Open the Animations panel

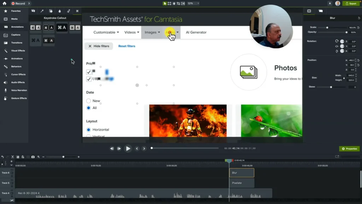point(14,58)
